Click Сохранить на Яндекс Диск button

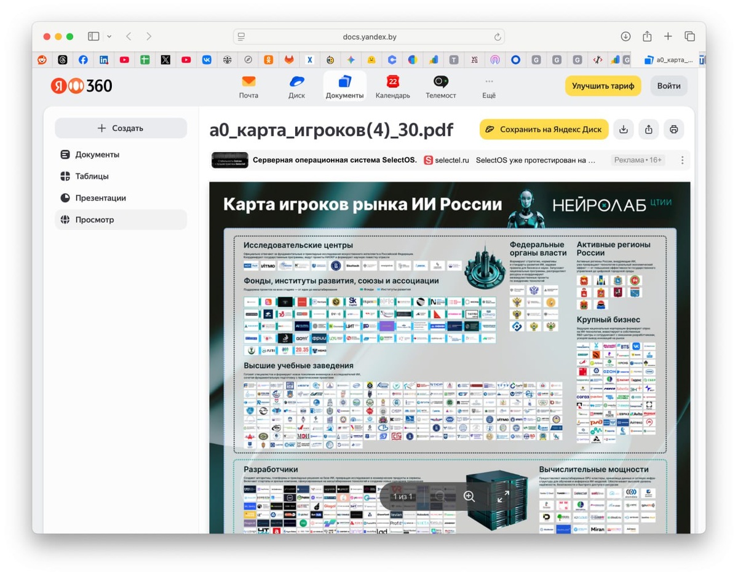coord(544,130)
